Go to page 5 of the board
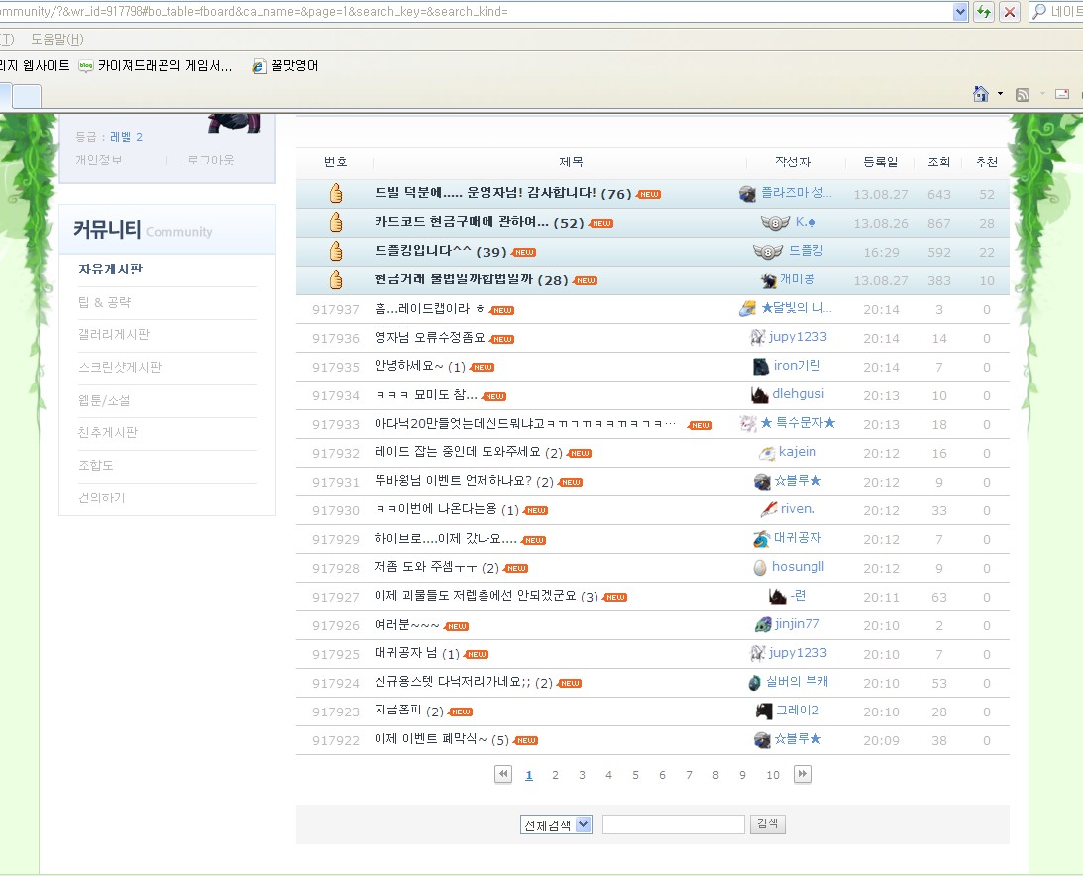Screen dimensions: 1083x876 pos(635,775)
